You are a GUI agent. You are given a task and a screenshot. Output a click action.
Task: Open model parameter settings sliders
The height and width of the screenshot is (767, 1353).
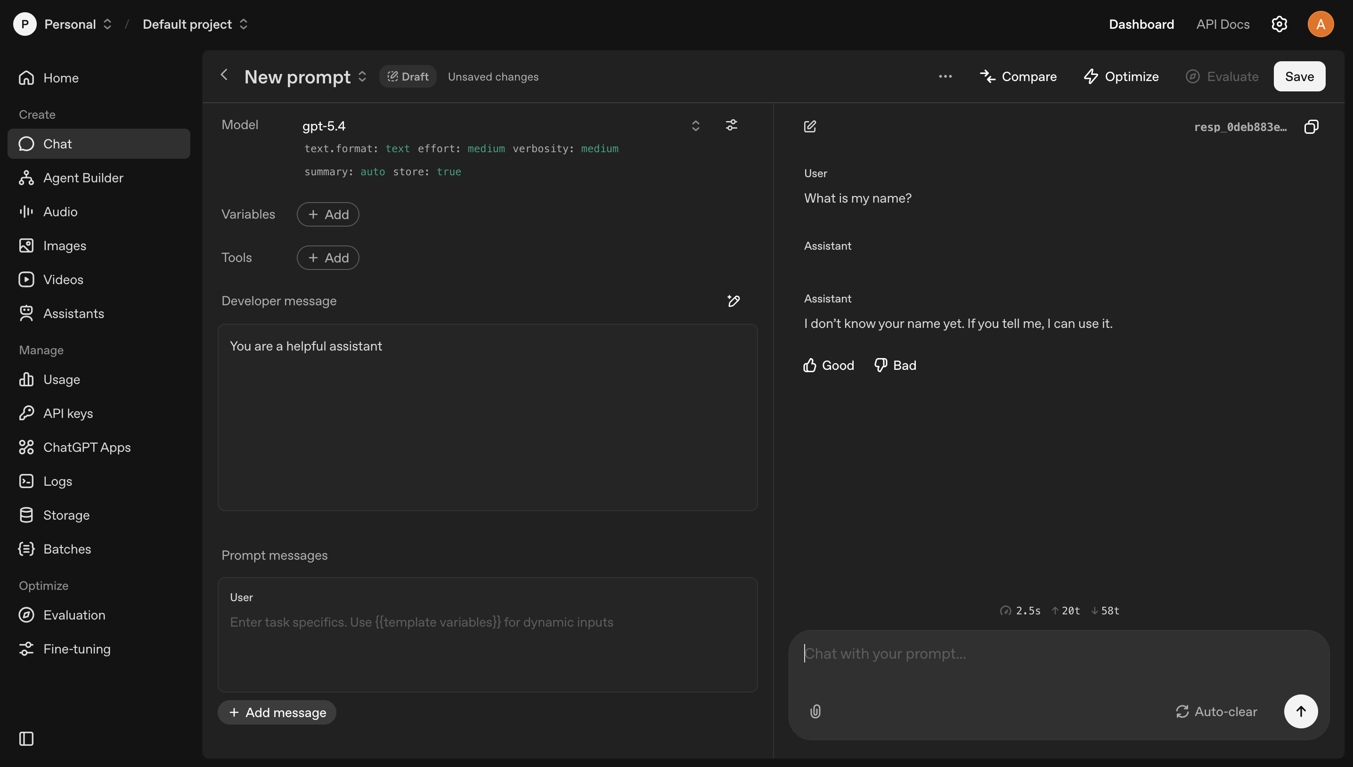(x=731, y=125)
